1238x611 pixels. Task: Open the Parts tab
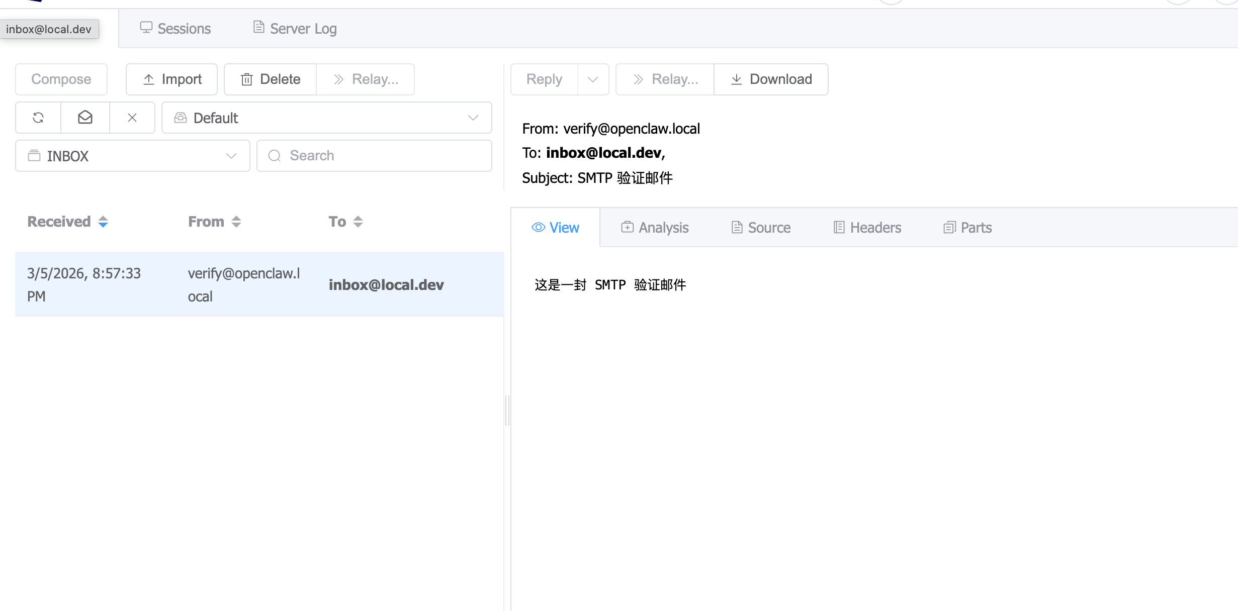967,228
